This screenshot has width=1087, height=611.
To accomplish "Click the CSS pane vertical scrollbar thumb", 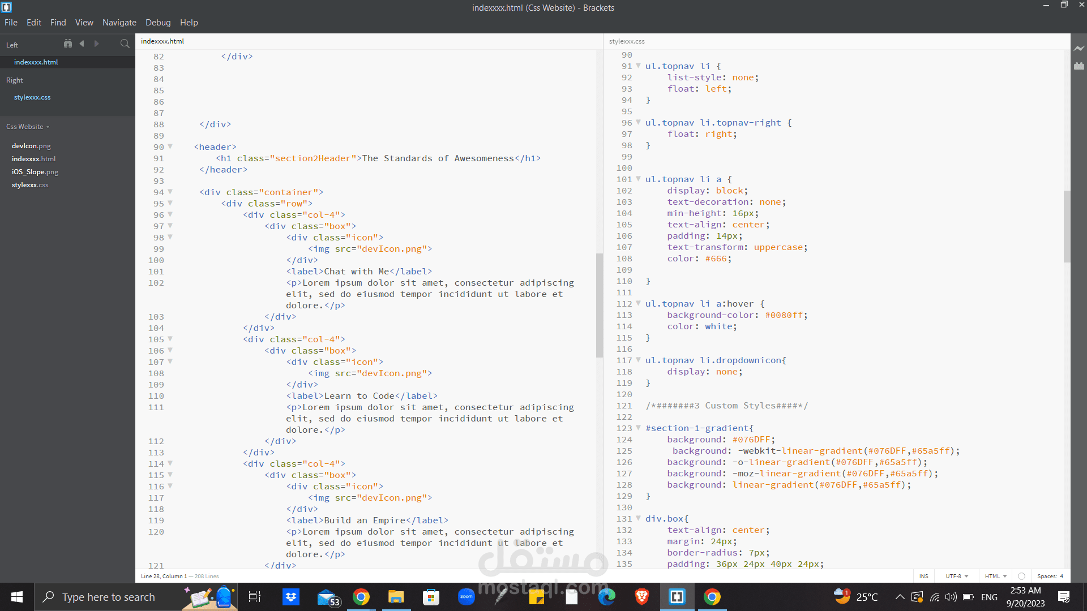I will (x=1067, y=226).
